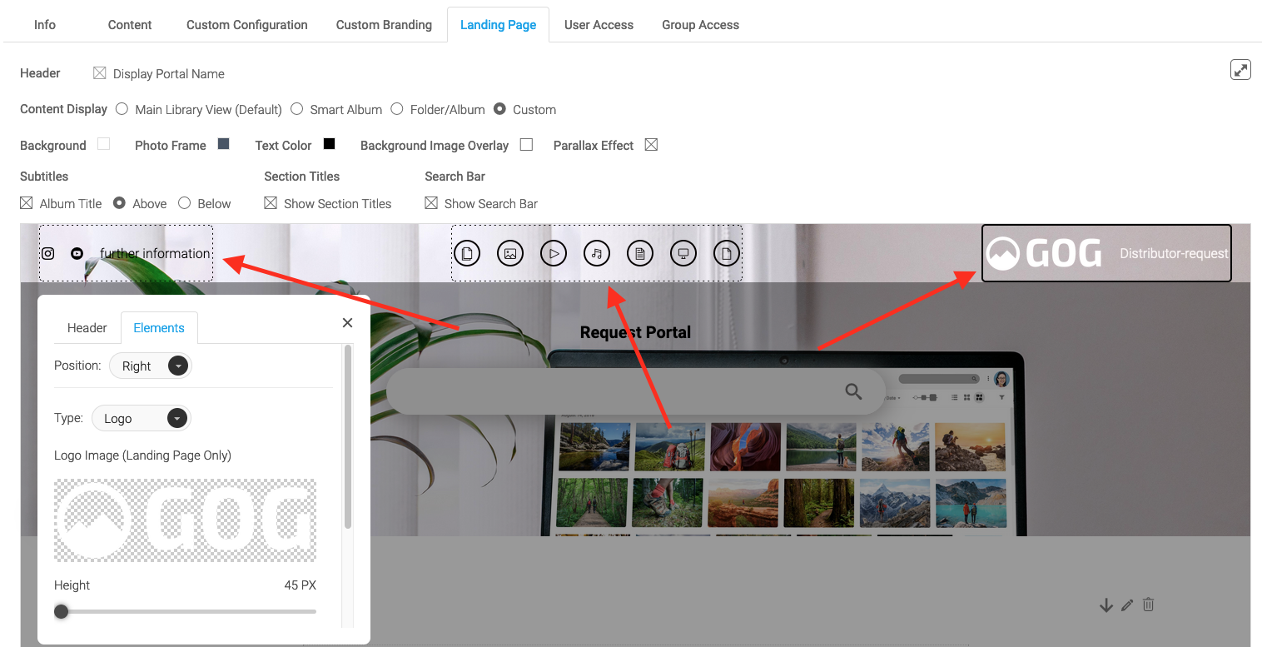
Task: Expand preview with the fullscreen arrows icon
Action: pos(1240,70)
